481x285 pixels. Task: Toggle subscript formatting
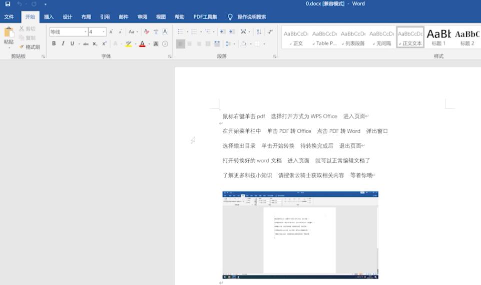[x=95, y=44]
